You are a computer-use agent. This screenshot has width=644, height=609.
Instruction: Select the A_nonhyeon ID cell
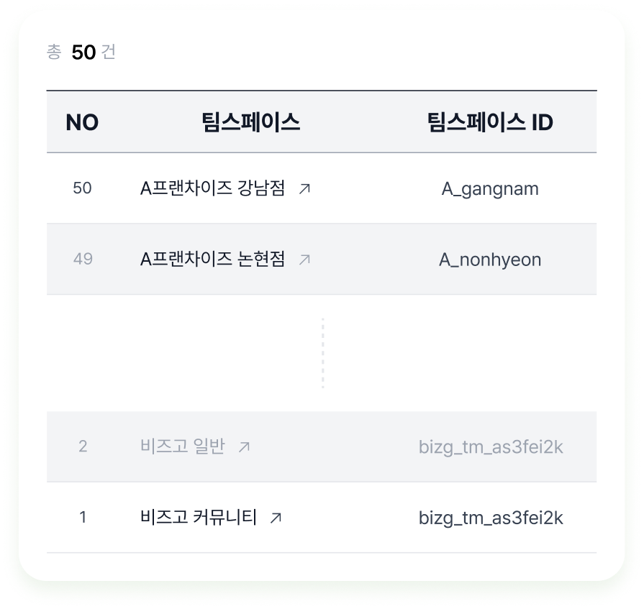(490, 260)
